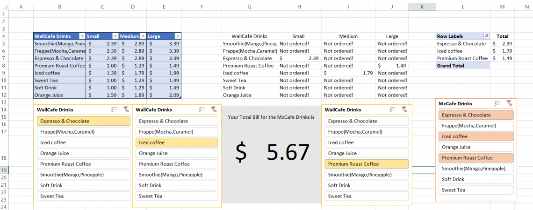Open the WallCafe Drinks table header filter dropdown
Image resolution: width=533 pixels, height=210 pixels.
tap(82, 36)
